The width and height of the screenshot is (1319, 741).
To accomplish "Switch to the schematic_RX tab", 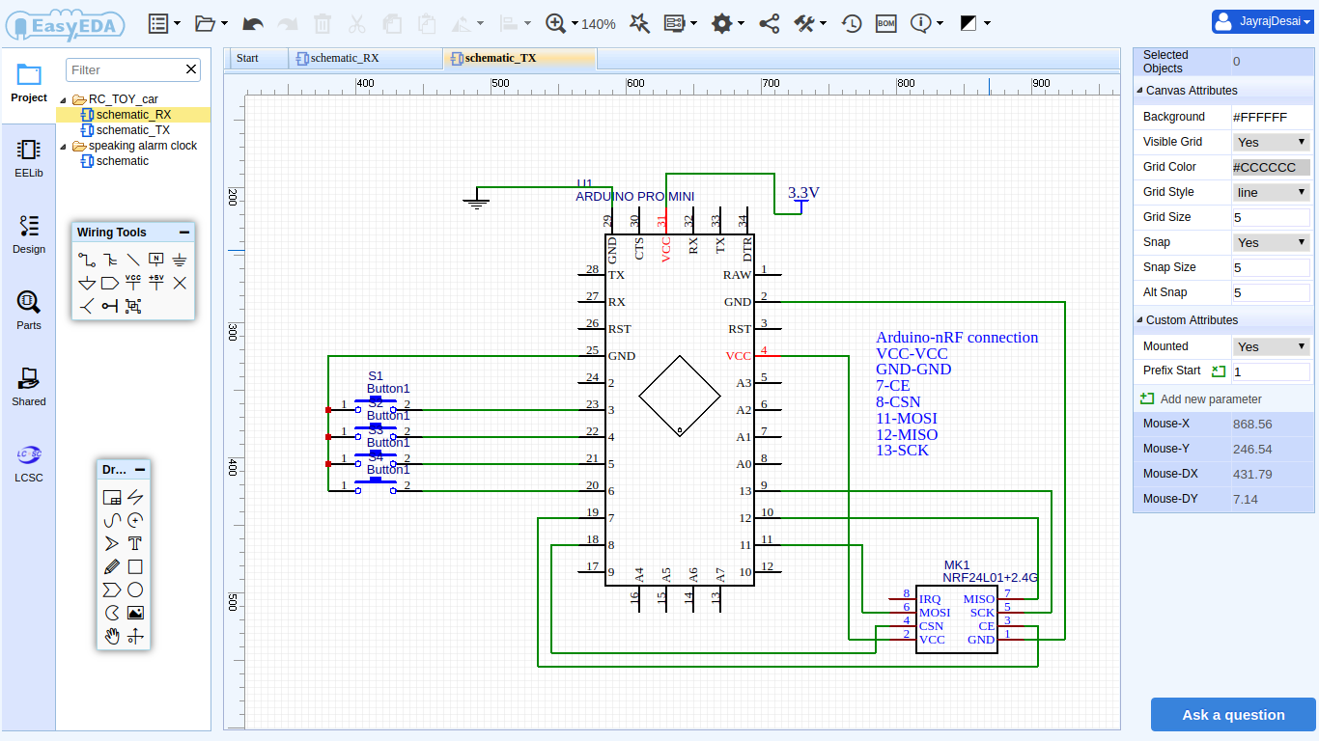I will tap(344, 58).
